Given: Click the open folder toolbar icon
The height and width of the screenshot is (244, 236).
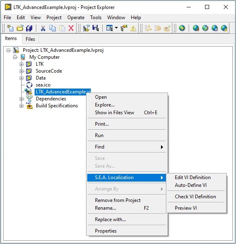Looking at the screenshot, I should point(20,28).
